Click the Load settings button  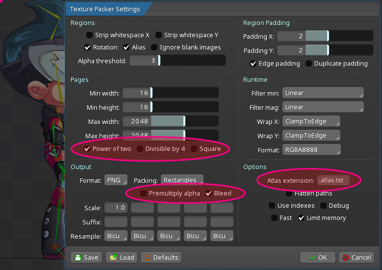pos(122,257)
